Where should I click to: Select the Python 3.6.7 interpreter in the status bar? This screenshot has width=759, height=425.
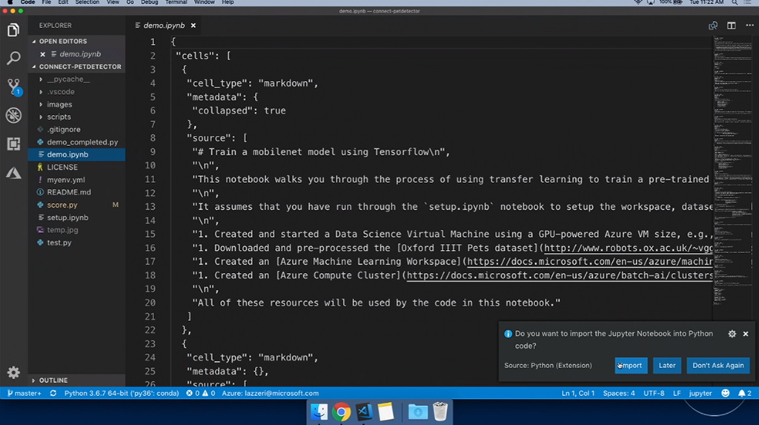point(119,393)
